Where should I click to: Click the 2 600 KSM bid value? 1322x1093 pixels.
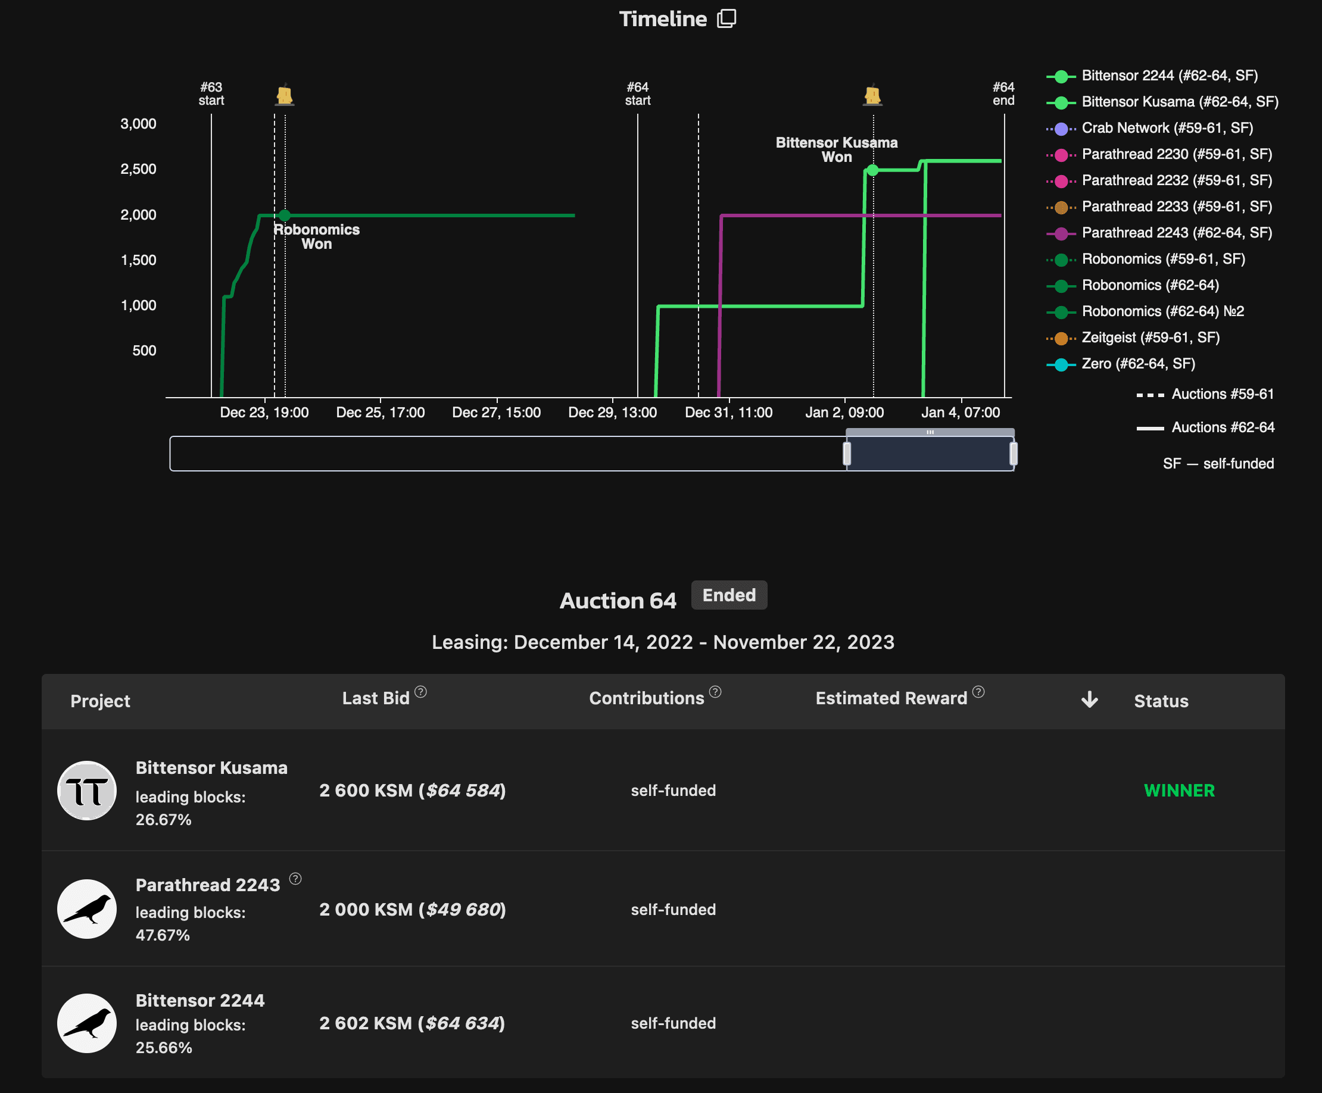[x=412, y=791]
